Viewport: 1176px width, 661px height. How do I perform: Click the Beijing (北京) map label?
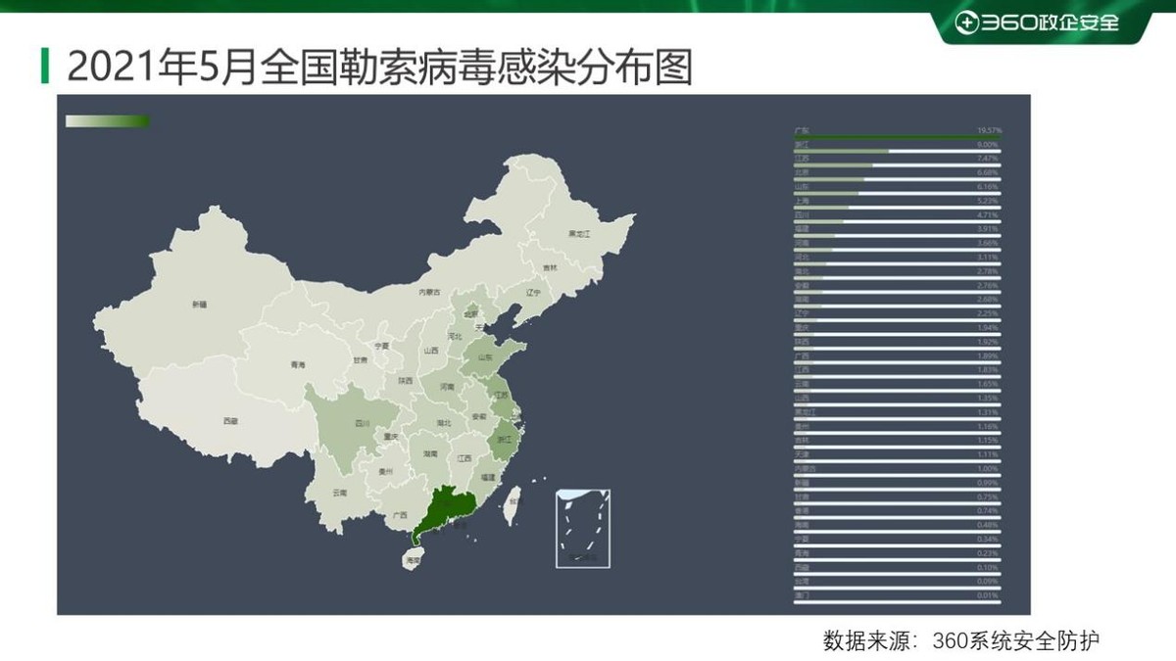pos(469,314)
